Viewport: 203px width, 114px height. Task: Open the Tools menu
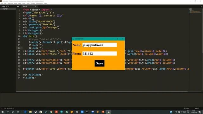28,3
